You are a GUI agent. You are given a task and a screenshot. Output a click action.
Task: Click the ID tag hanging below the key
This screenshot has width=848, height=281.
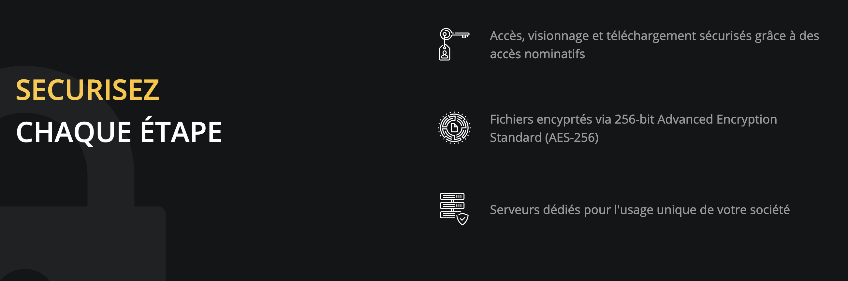(445, 54)
